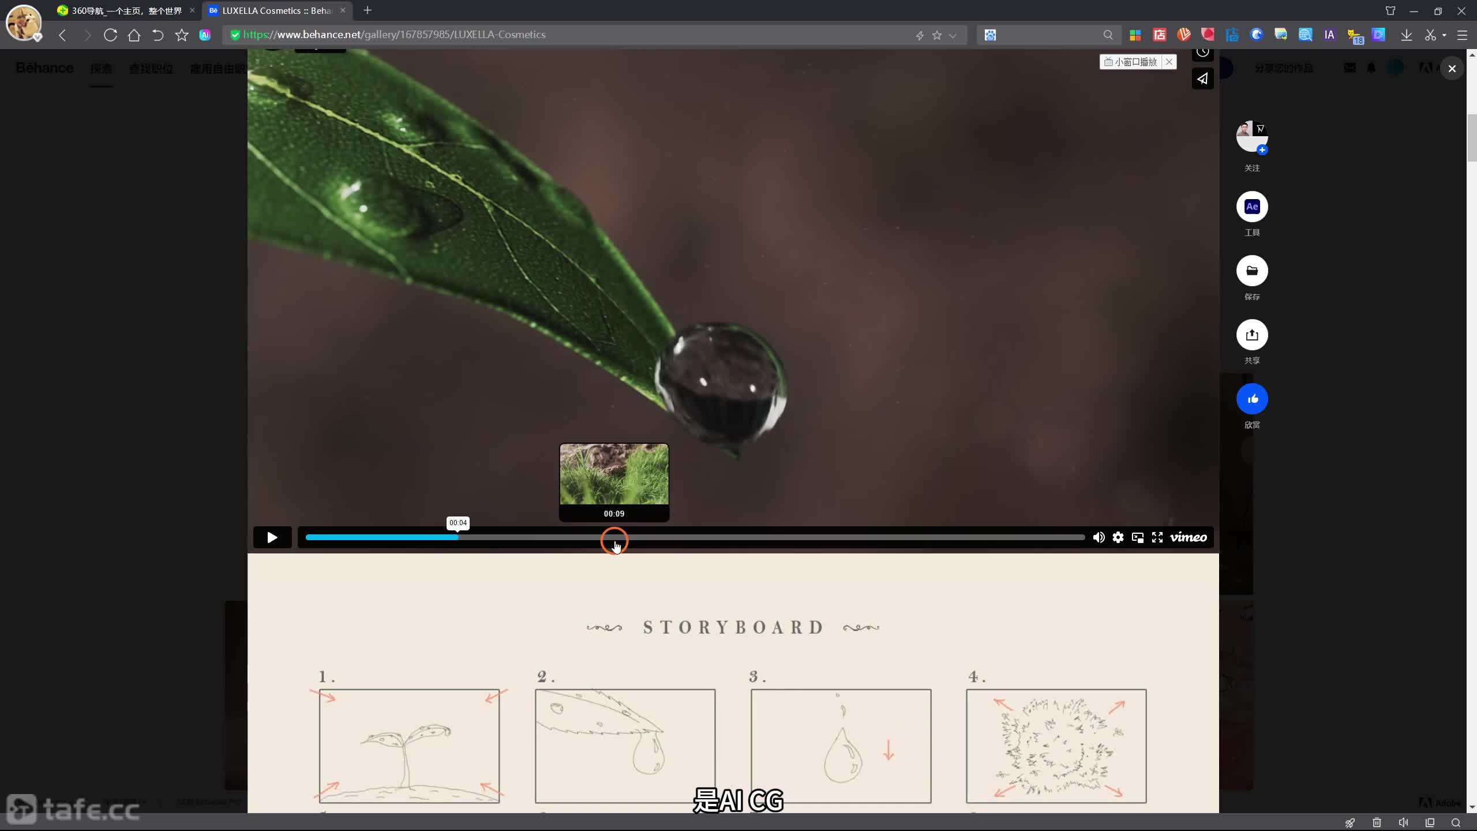Open the 查找职位 navigation item
This screenshot has height=831, width=1477.
coord(151,69)
